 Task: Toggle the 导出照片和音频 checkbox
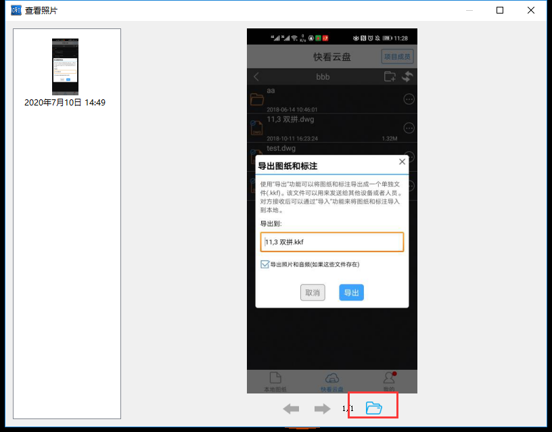(264, 264)
